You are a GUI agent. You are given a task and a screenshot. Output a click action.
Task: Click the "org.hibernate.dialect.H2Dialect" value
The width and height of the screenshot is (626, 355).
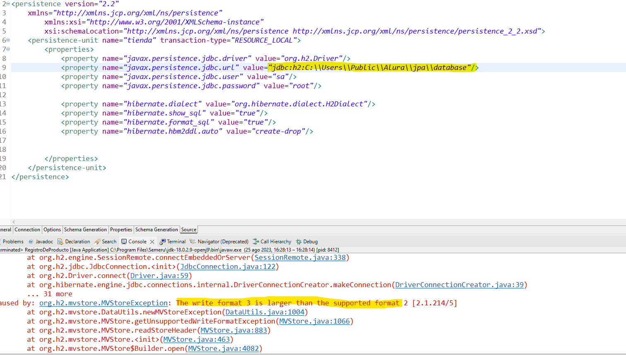(x=299, y=104)
